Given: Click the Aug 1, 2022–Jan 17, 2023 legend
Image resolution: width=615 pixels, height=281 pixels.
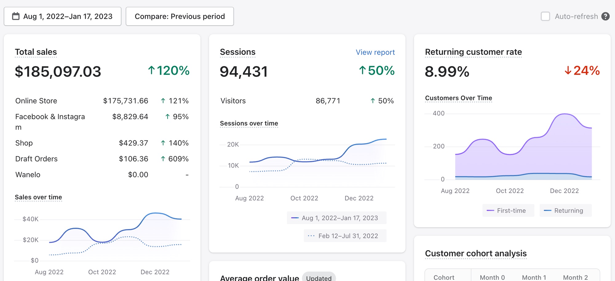Looking at the screenshot, I should pyautogui.click(x=336, y=218).
